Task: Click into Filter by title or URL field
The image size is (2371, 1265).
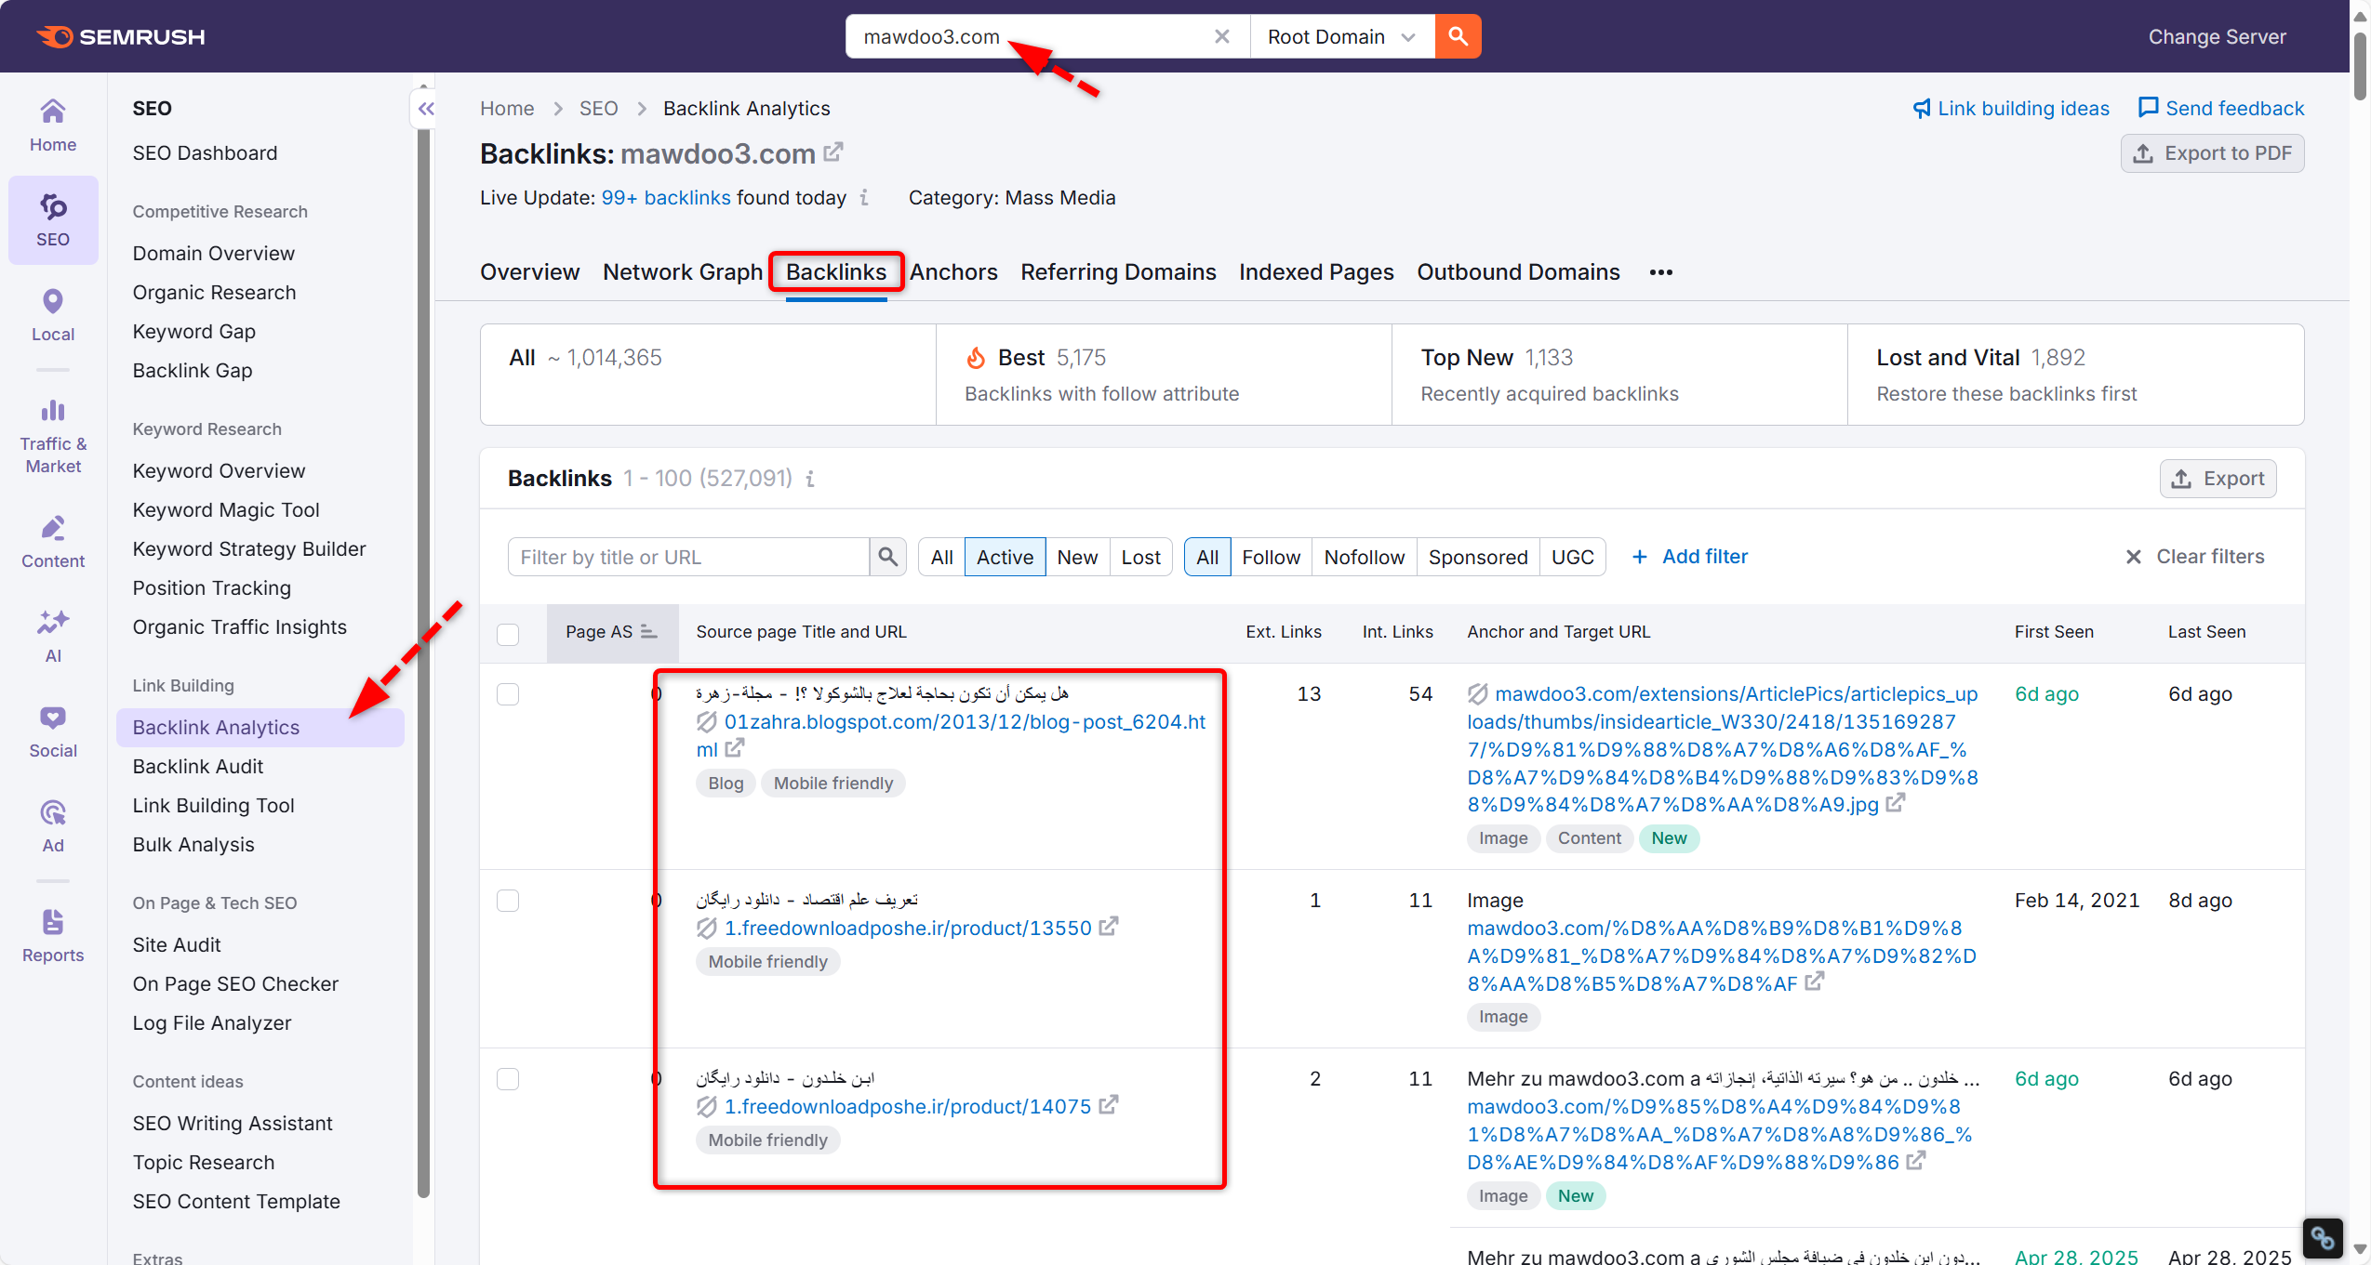Action: click(688, 557)
